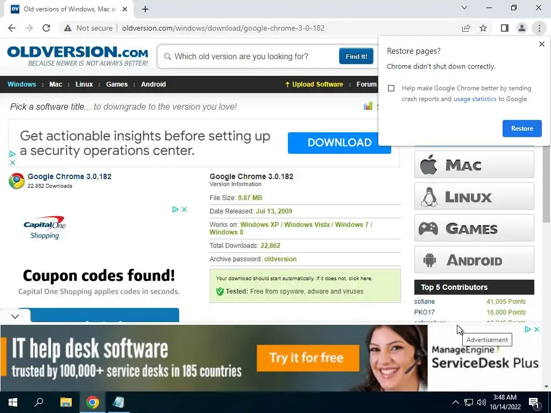This screenshot has width=551, height=413.
Task: Enable sending crash reports checkbox
Action: 391,88
